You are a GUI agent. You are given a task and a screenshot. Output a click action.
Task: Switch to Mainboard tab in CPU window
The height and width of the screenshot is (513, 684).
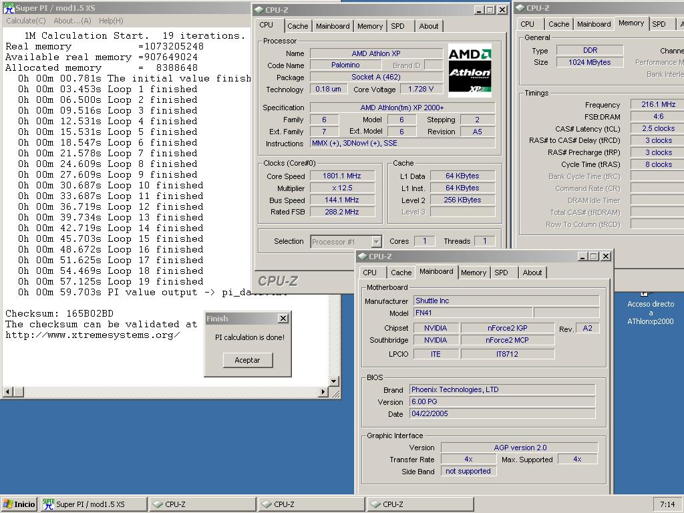coord(333,26)
